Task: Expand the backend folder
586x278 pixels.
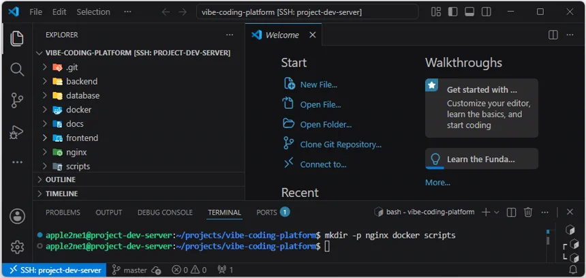Action: coord(138,82)
